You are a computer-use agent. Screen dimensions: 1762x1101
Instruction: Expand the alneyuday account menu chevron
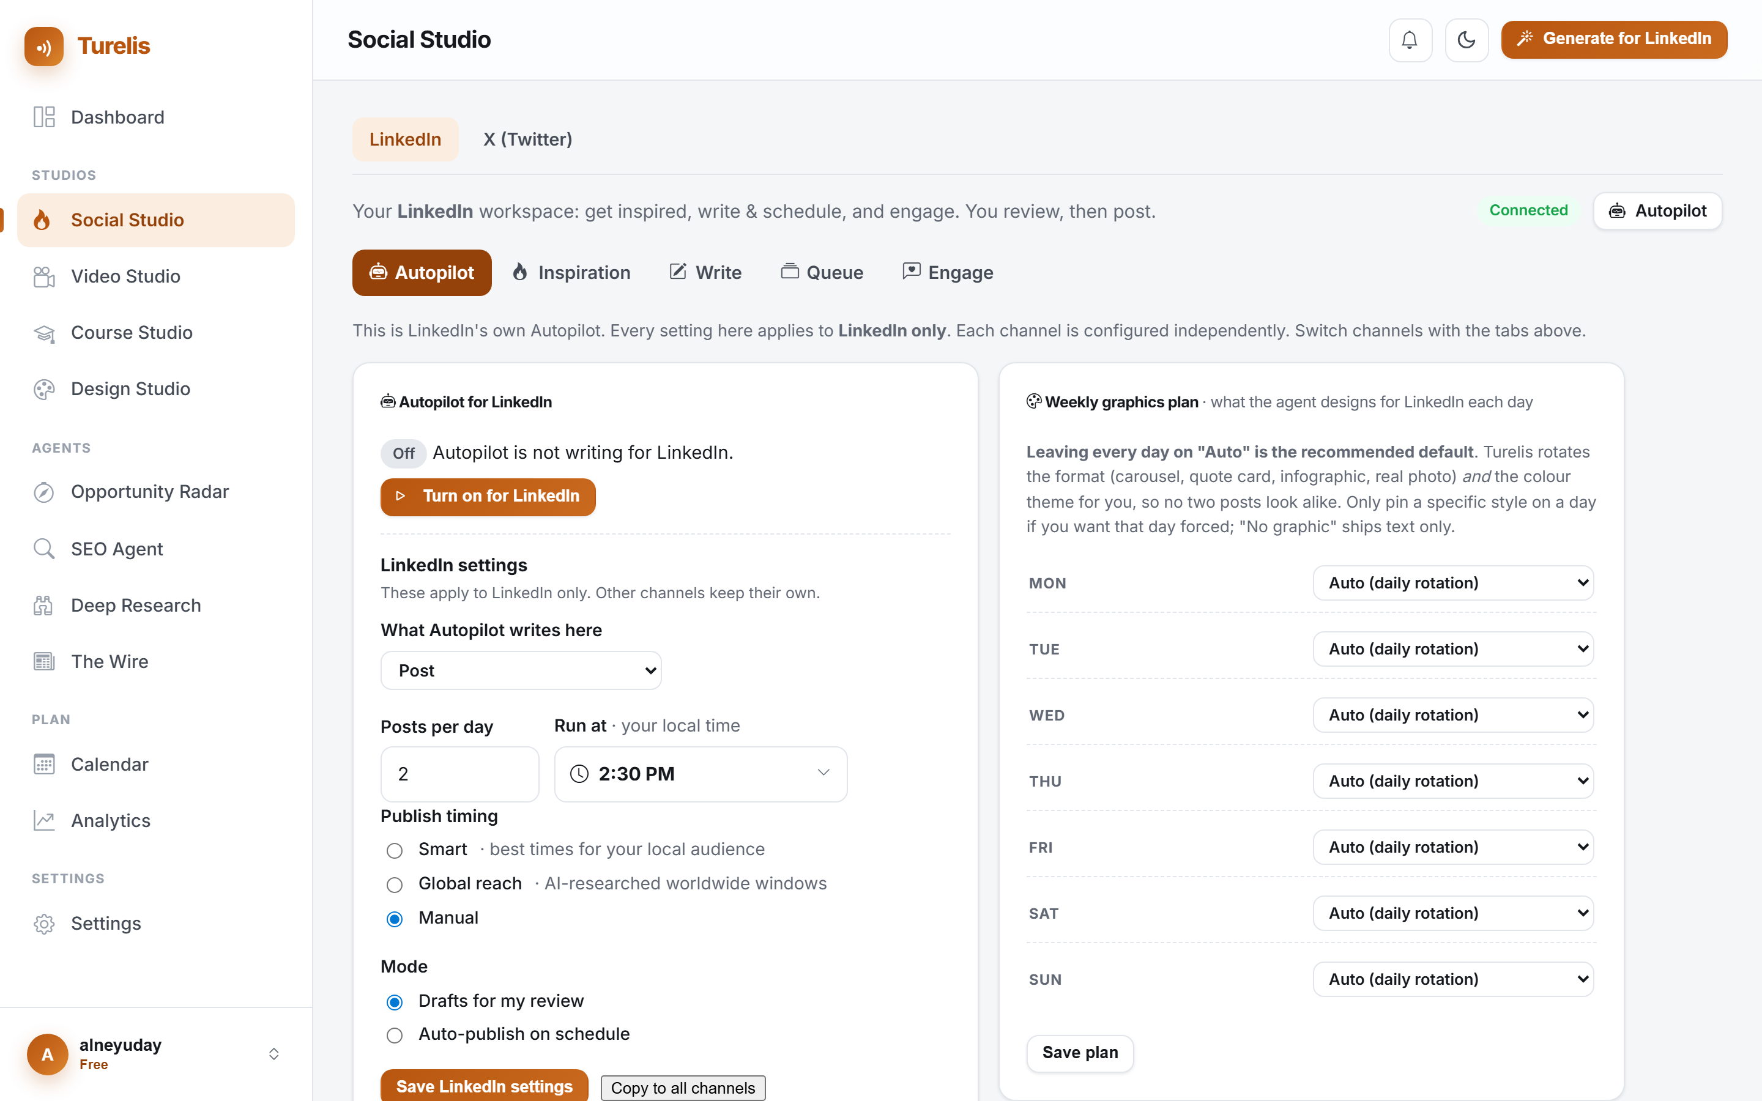(x=273, y=1054)
